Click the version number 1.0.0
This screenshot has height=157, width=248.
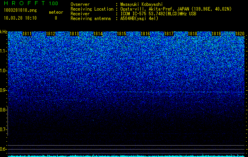(x=54, y=3)
